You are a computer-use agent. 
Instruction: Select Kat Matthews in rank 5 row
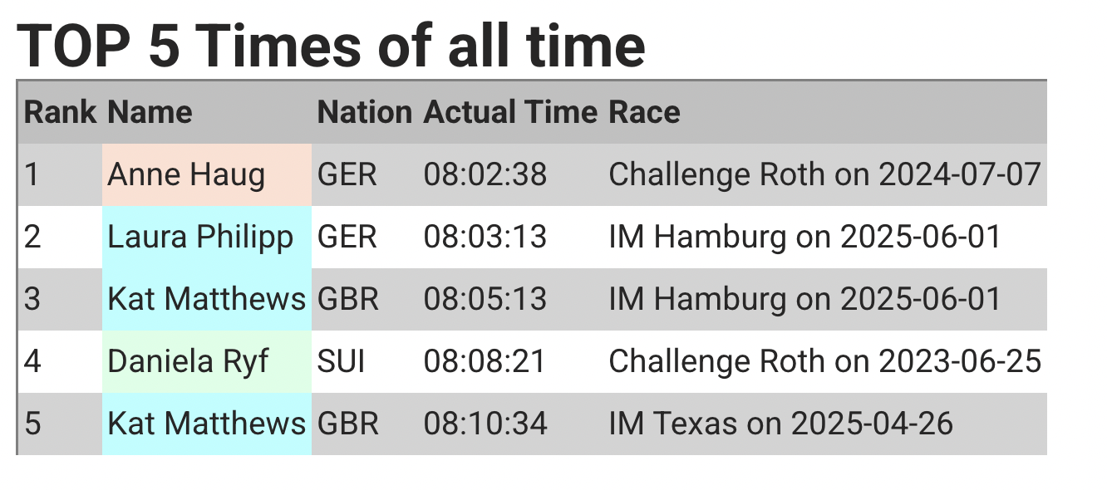[207, 424]
